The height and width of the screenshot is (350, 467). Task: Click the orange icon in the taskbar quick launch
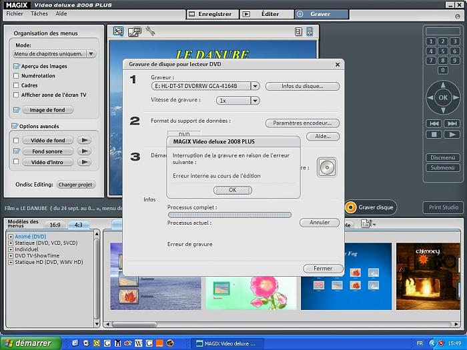coord(159,343)
